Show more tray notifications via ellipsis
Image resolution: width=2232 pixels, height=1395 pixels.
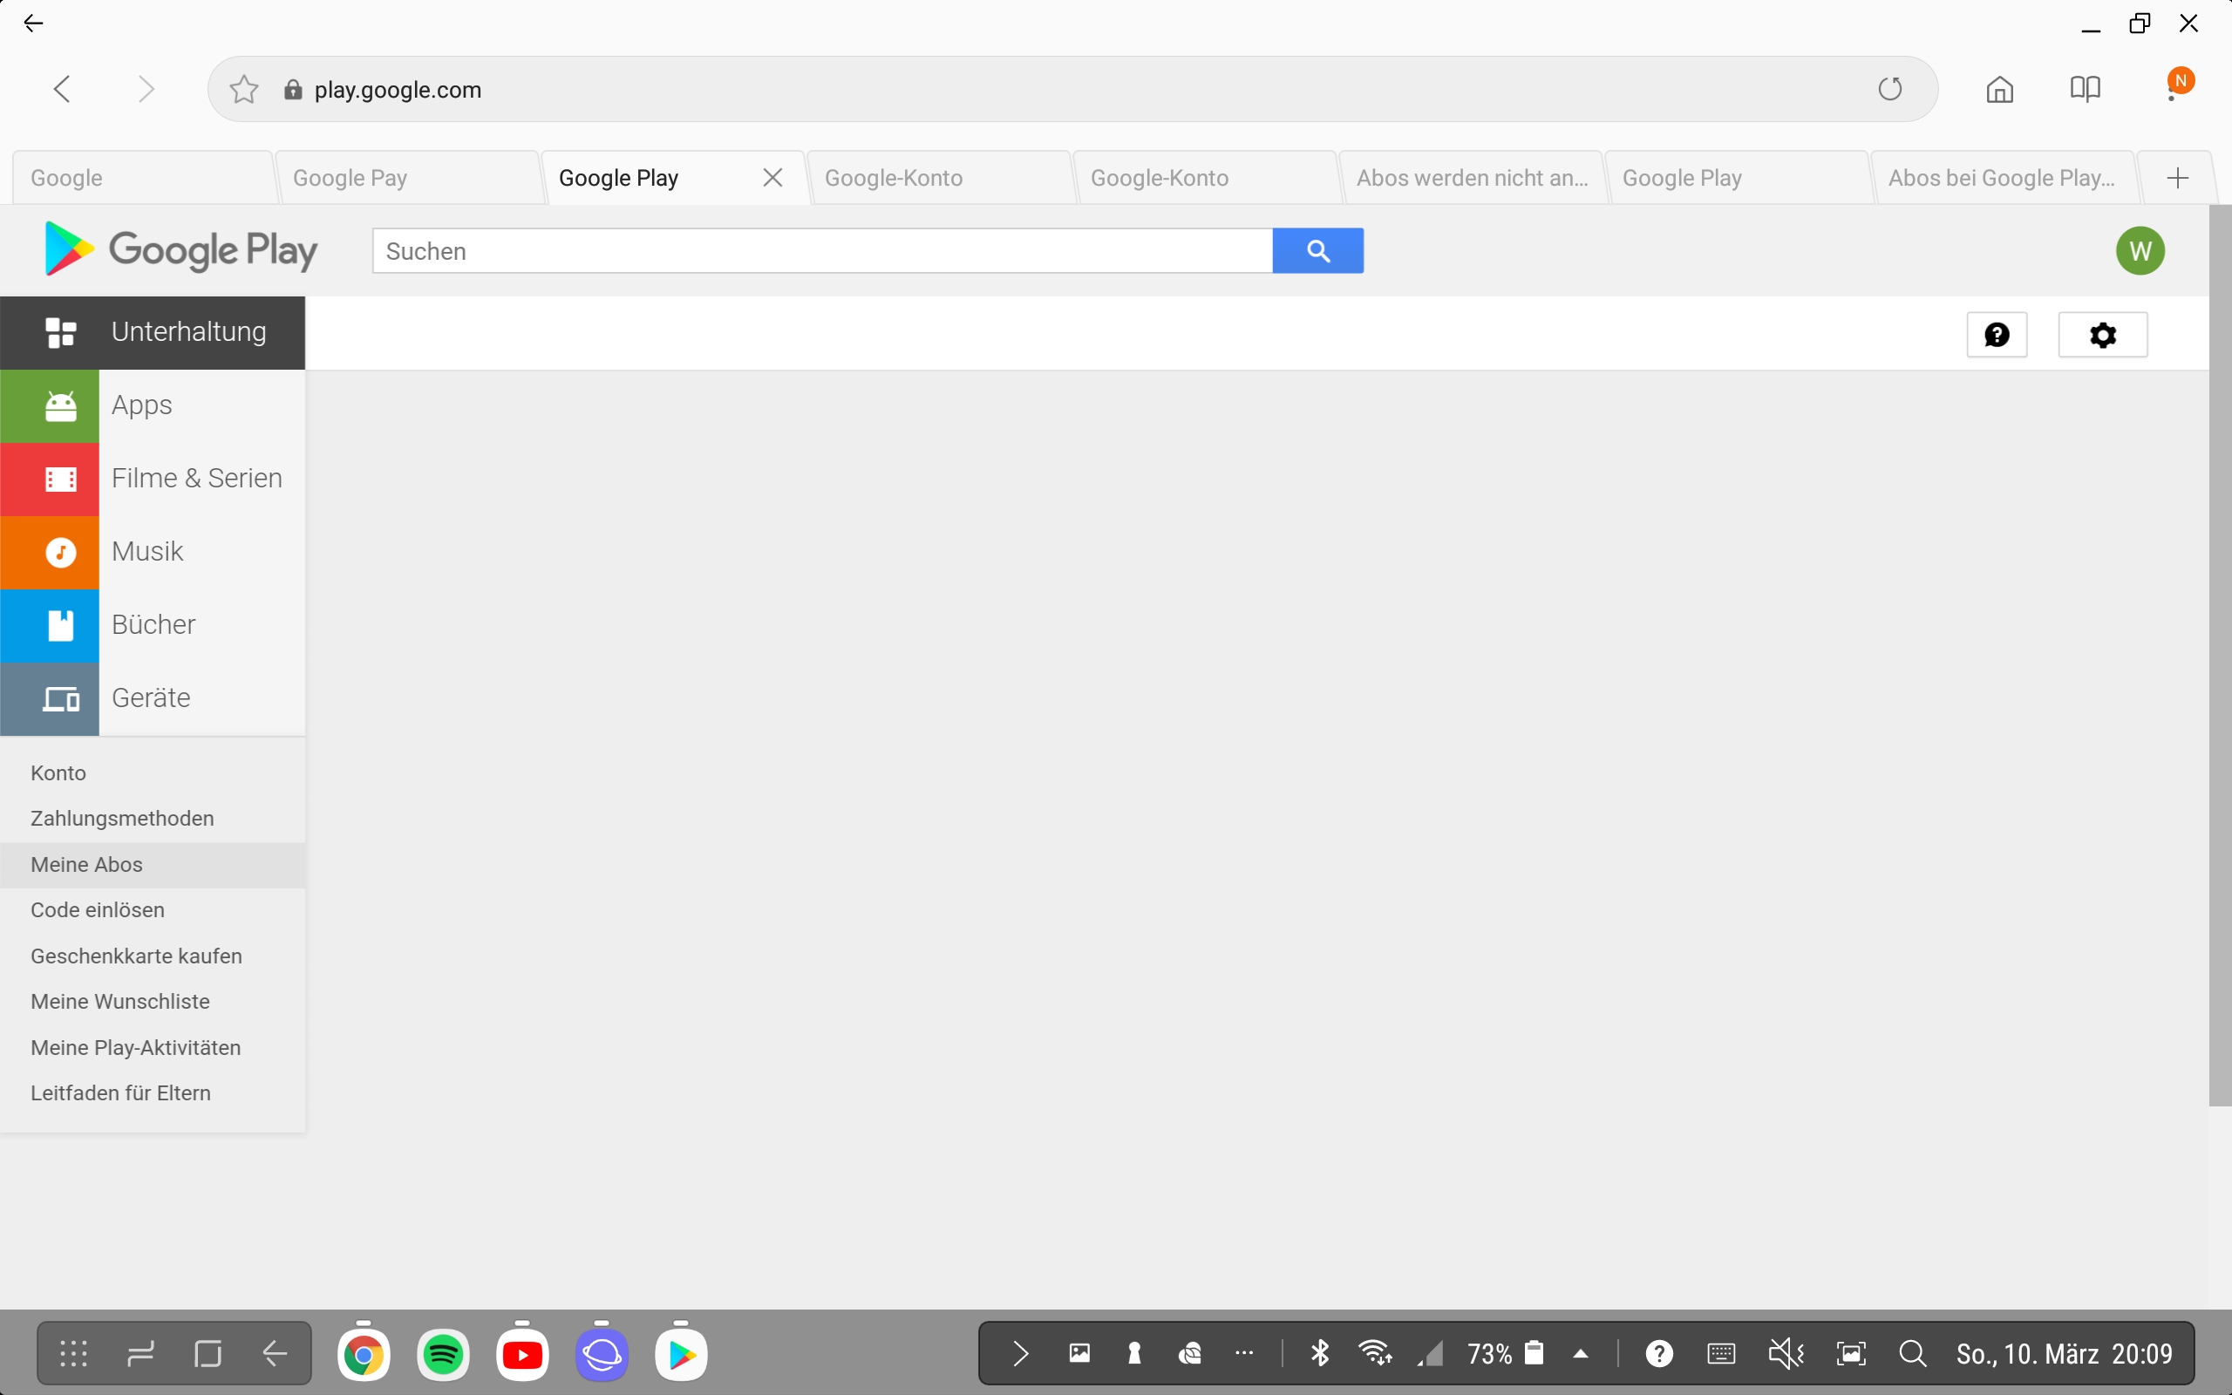point(1244,1353)
